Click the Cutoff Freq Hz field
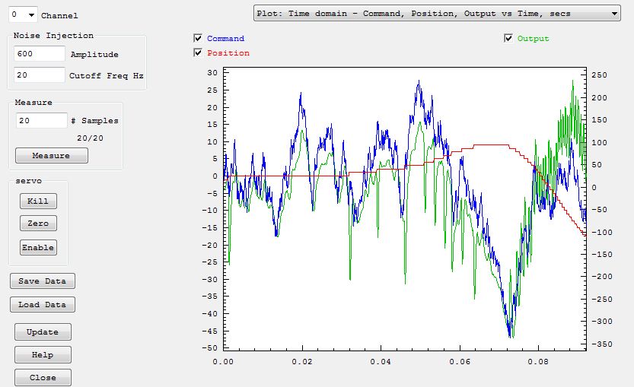The height and width of the screenshot is (387, 634). 40,75
